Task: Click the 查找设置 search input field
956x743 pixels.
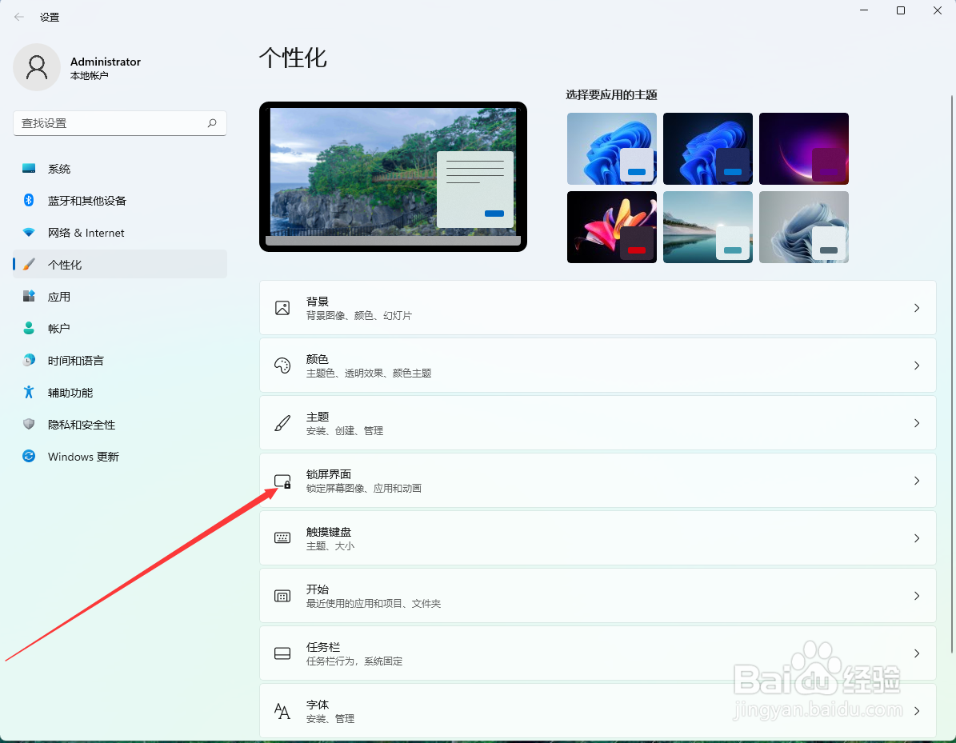Action: tap(112, 123)
